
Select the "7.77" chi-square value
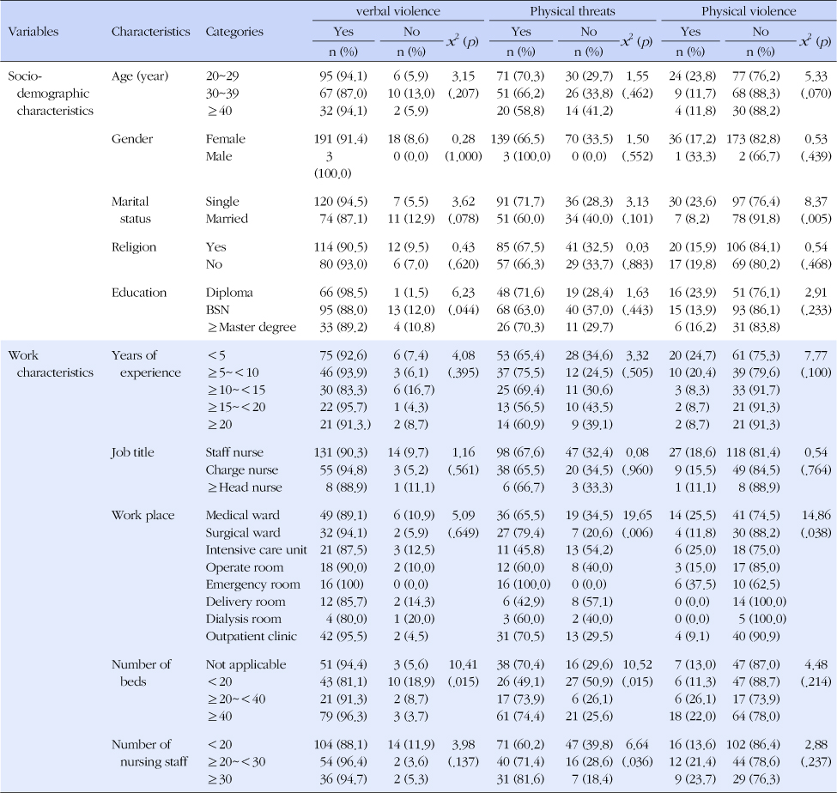click(816, 355)
